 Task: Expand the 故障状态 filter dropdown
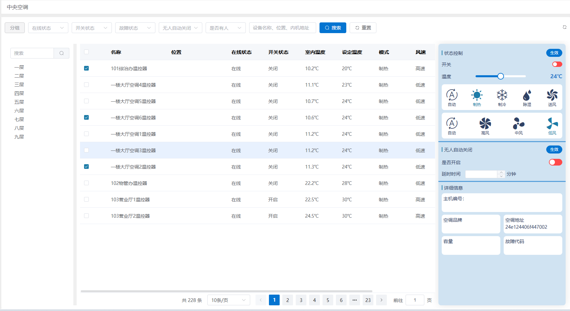click(x=135, y=28)
